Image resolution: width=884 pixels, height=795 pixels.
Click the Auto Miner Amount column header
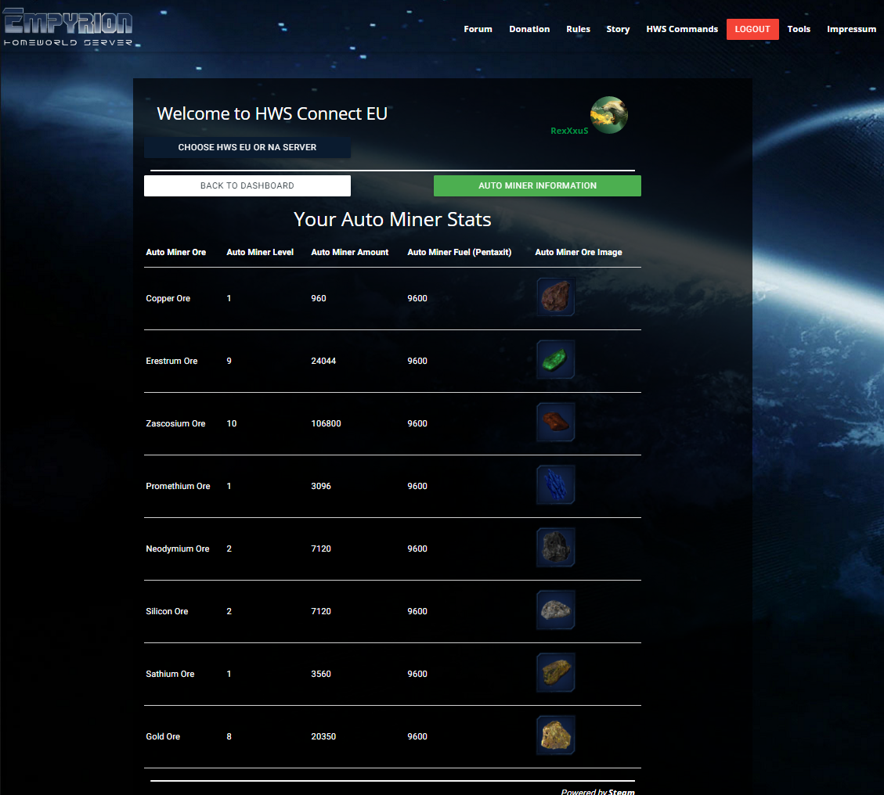point(349,253)
